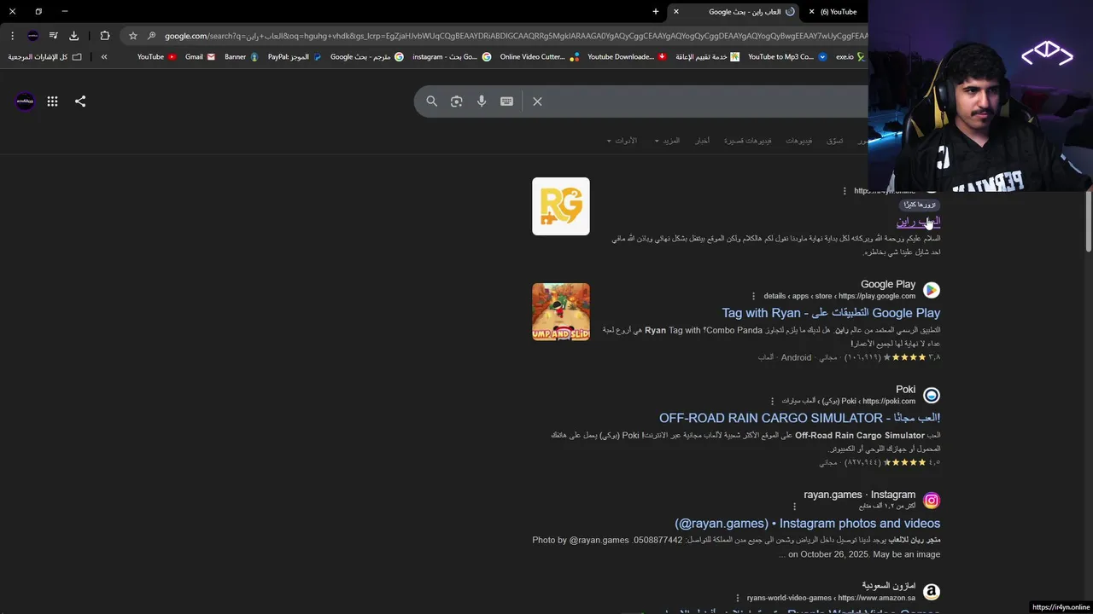Open Google Lens image search icon
This screenshot has height=614, width=1093.
(x=457, y=101)
